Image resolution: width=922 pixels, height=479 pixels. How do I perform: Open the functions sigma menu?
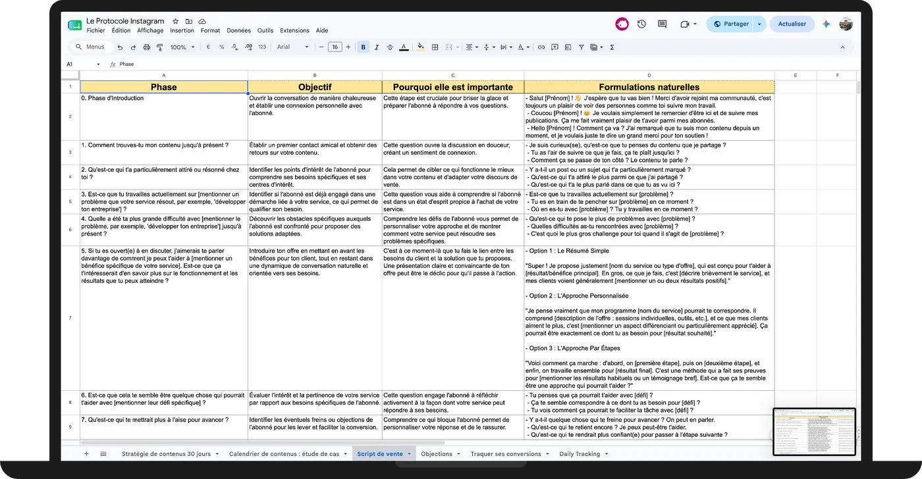click(612, 47)
